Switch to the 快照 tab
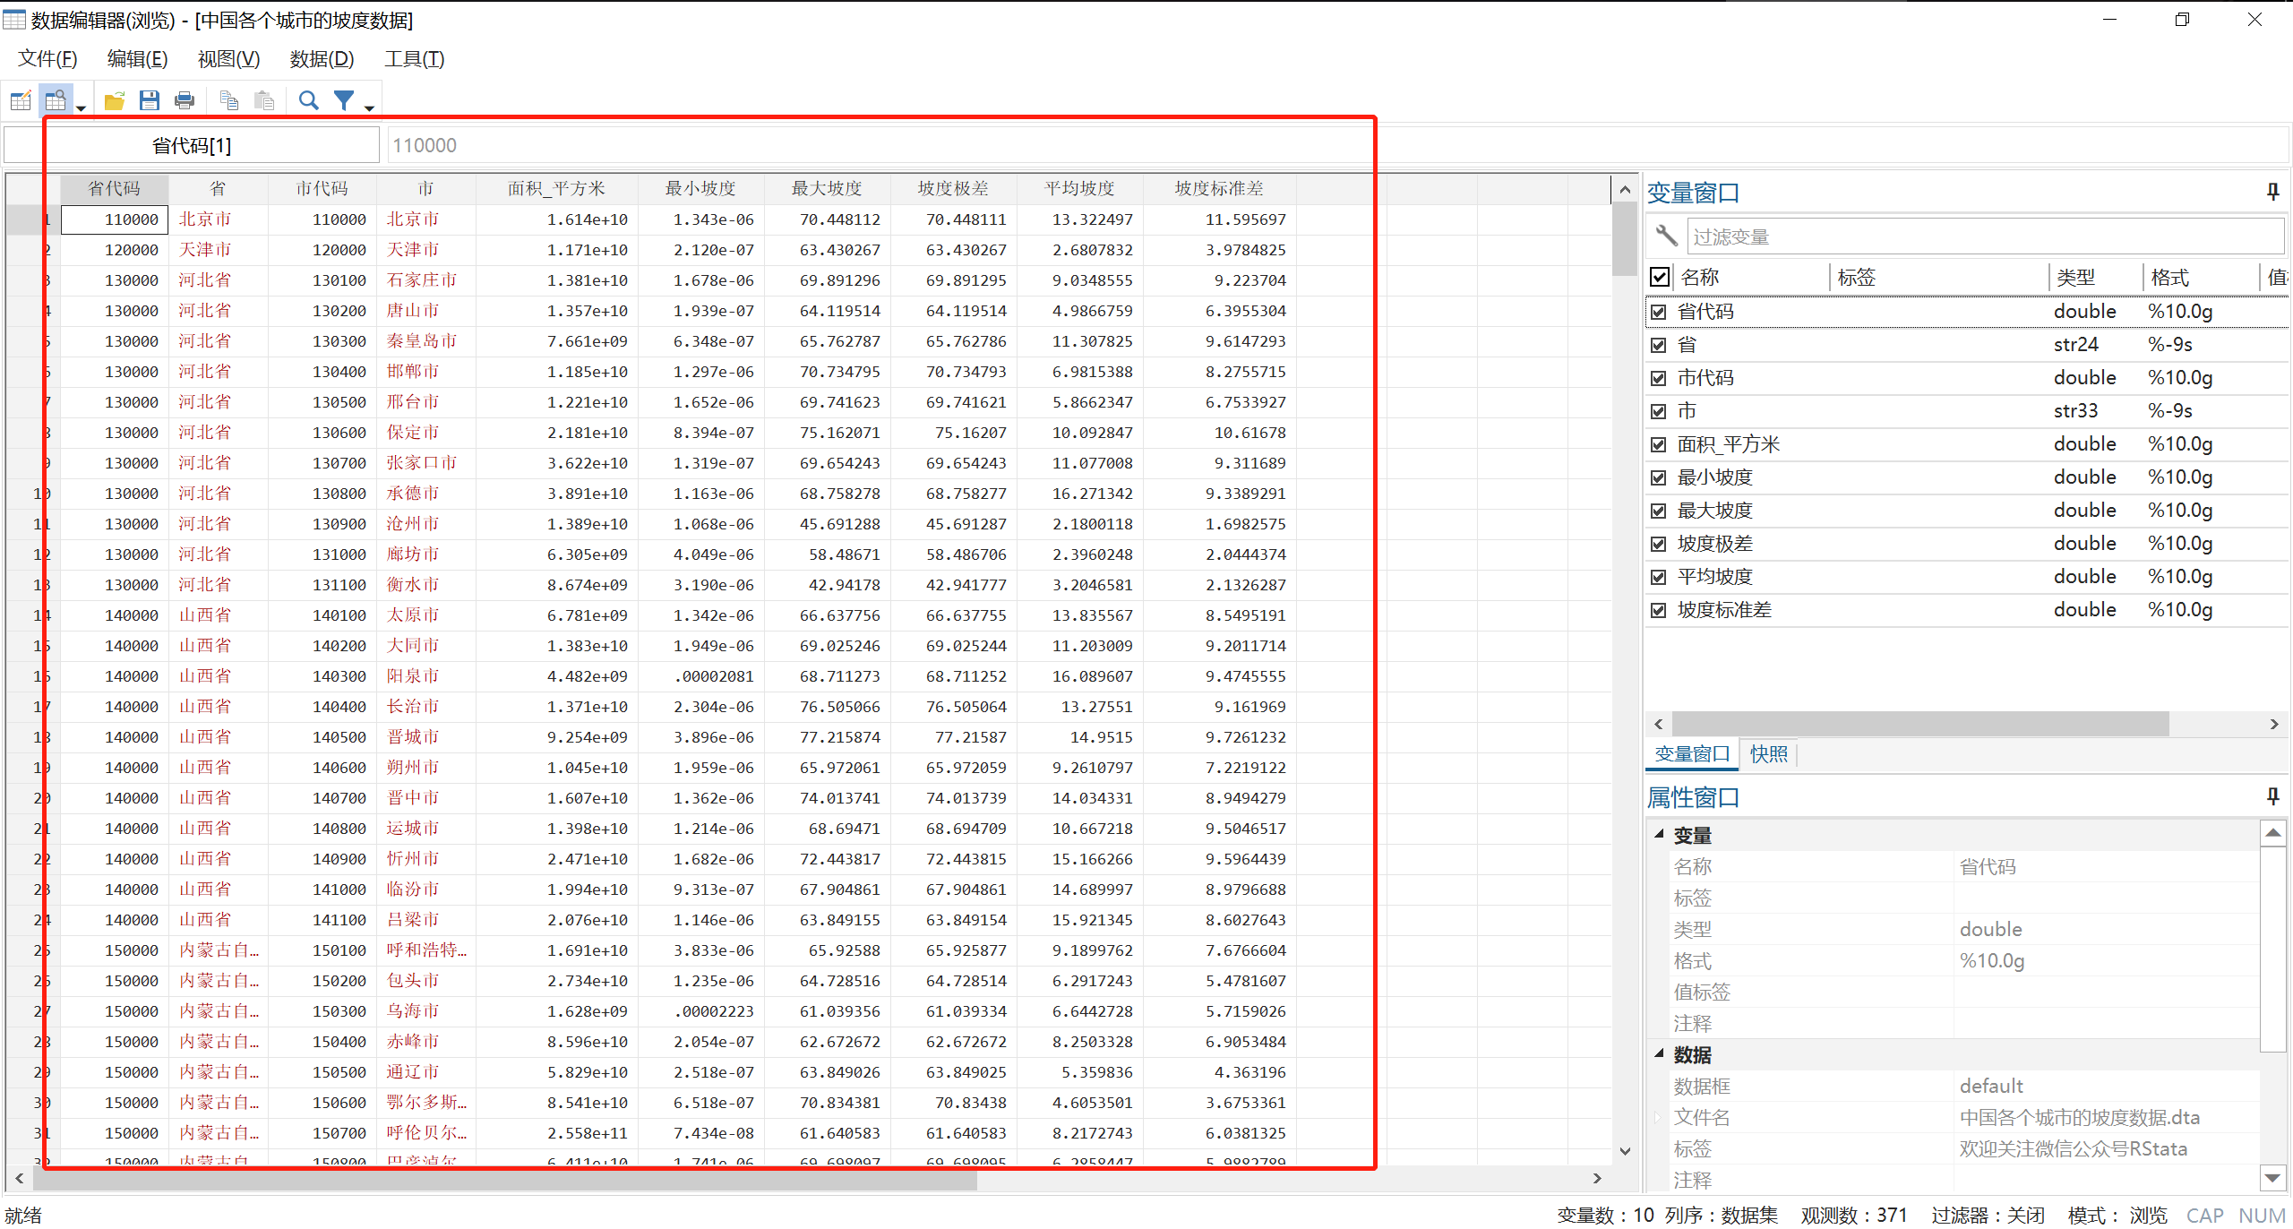Image resolution: width=2293 pixels, height=1229 pixels. click(1768, 754)
